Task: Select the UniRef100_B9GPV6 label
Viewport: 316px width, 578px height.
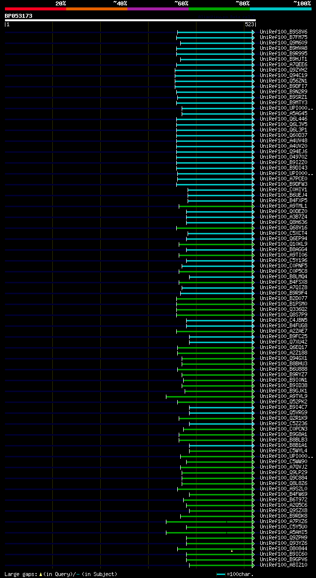Action: tap(283, 559)
